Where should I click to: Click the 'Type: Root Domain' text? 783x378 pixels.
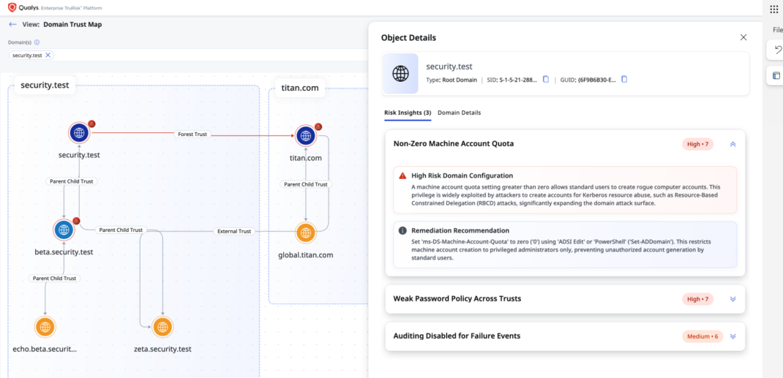451,79
